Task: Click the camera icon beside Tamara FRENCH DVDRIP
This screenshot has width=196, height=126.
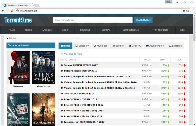Action: click(62, 65)
